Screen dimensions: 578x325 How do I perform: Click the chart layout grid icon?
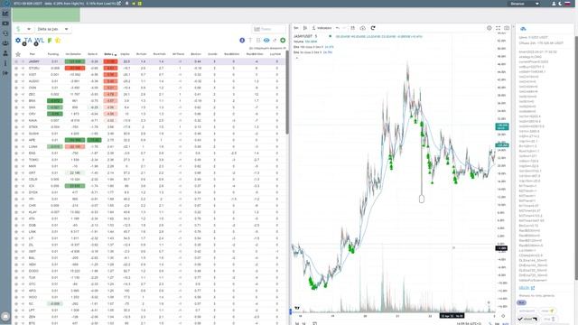point(353,28)
